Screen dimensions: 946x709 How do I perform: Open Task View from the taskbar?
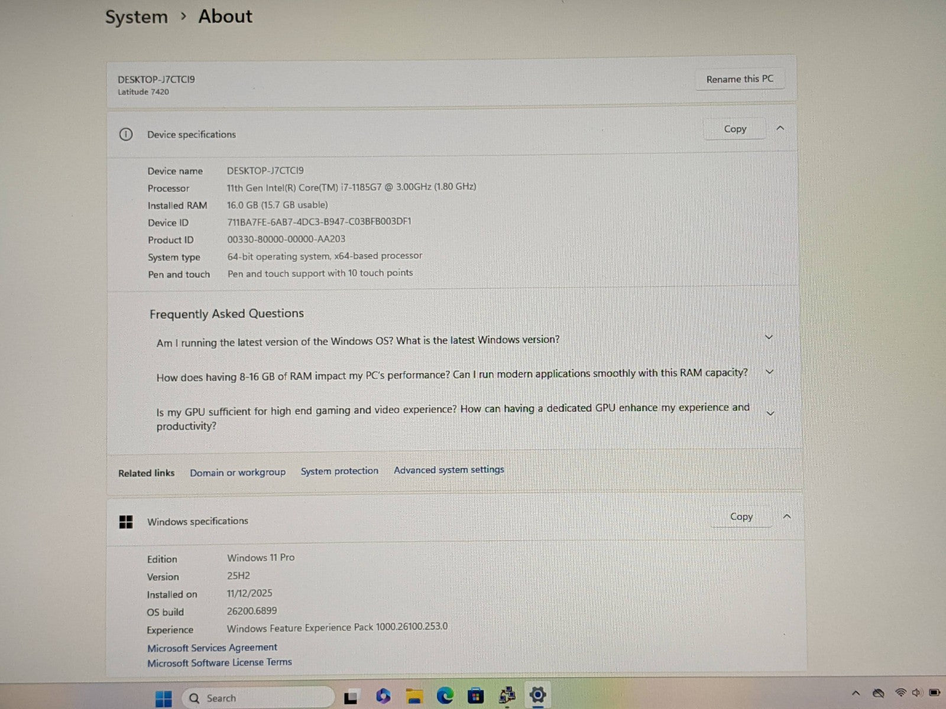click(x=351, y=697)
